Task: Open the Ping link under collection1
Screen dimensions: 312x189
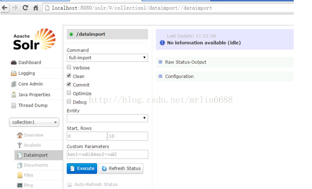Action: tap(28, 185)
